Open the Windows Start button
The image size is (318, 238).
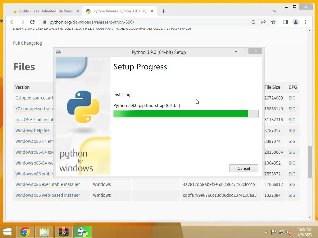(x=7, y=232)
